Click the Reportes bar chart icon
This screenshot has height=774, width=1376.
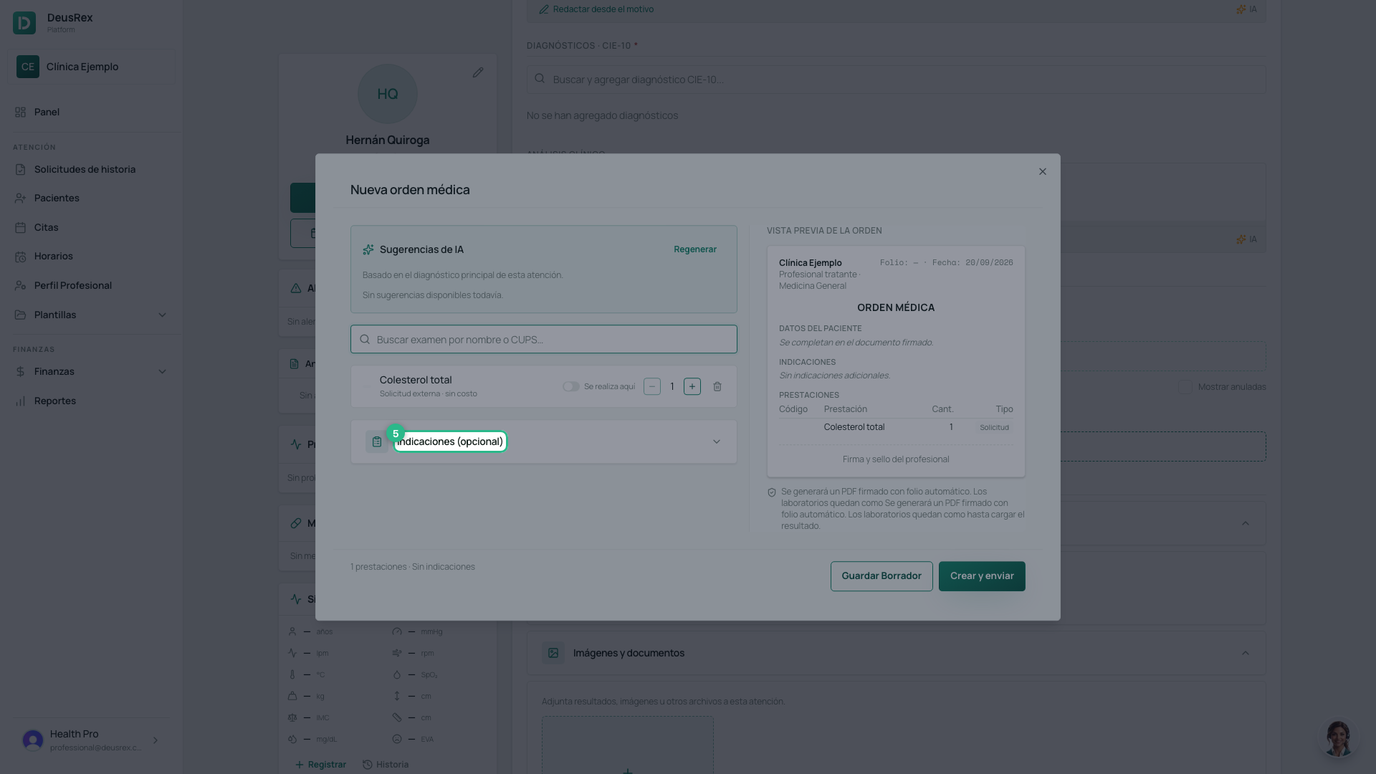point(20,401)
